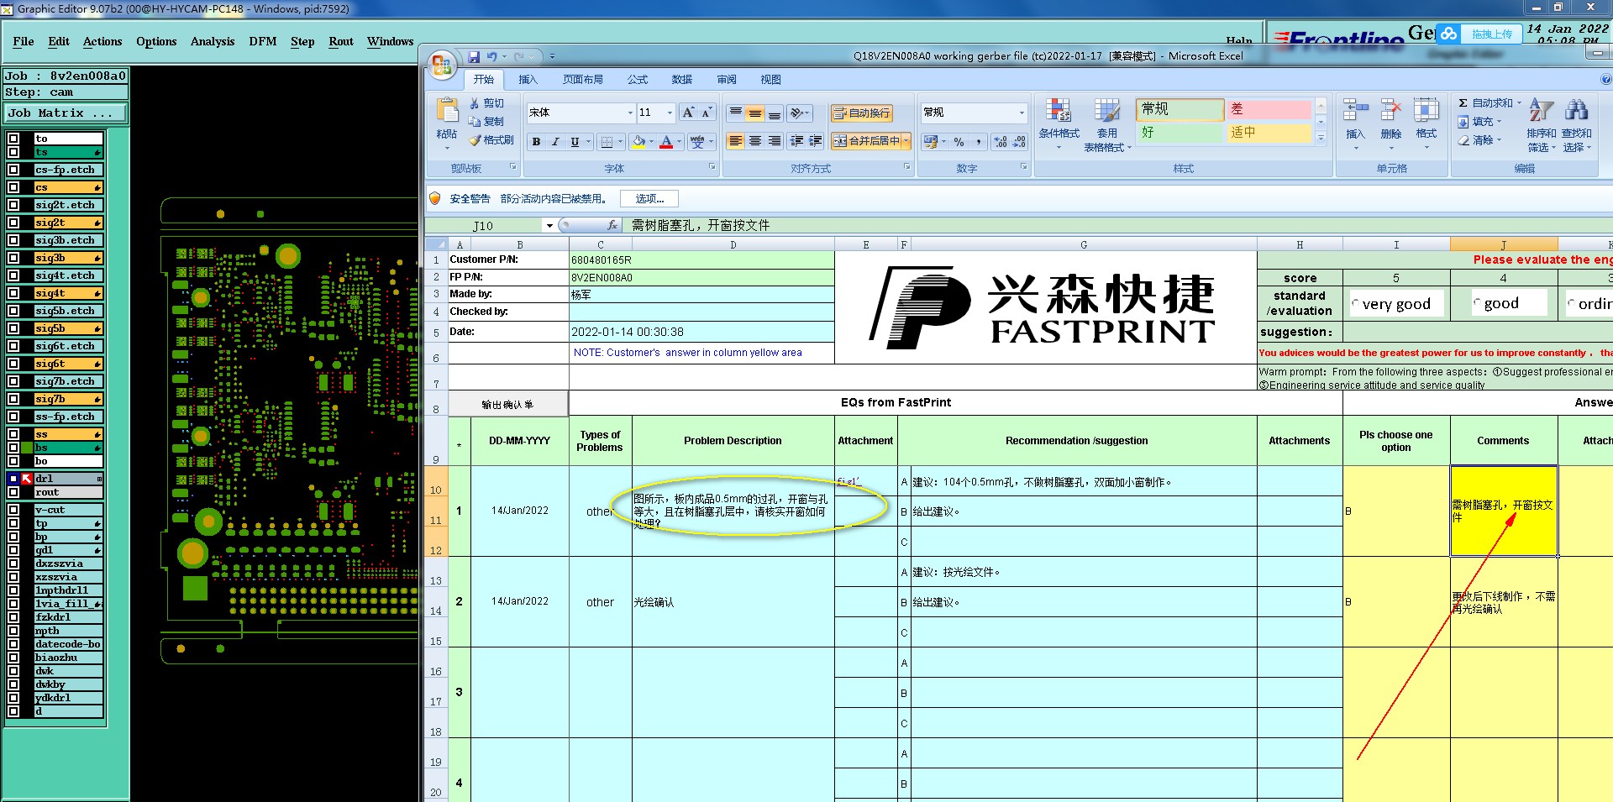Click the security Options (选项...) button
The image size is (1613, 802).
click(649, 199)
